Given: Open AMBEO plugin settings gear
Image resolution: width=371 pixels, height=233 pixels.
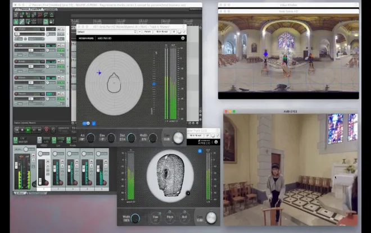Looking at the screenshot, I should pyautogui.click(x=216, y=142).
